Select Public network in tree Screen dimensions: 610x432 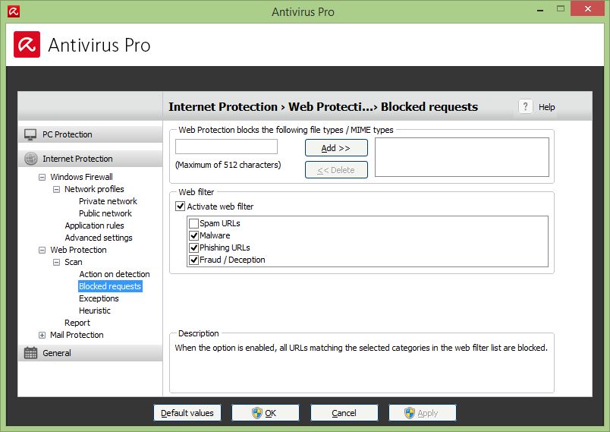[x=105, y=213]
